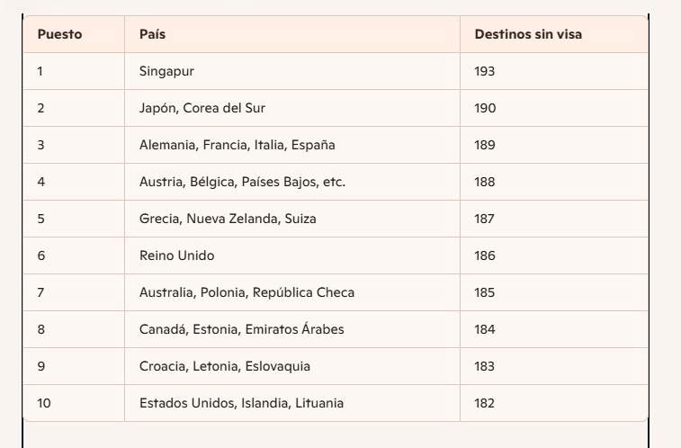This screenshot has width=681, height=448.
Task: Click the 193 destinations value
Action: [x=554, y=71]
